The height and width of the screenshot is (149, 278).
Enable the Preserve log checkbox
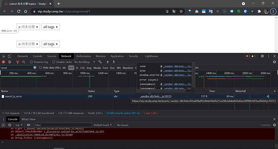tap(31, 62)
